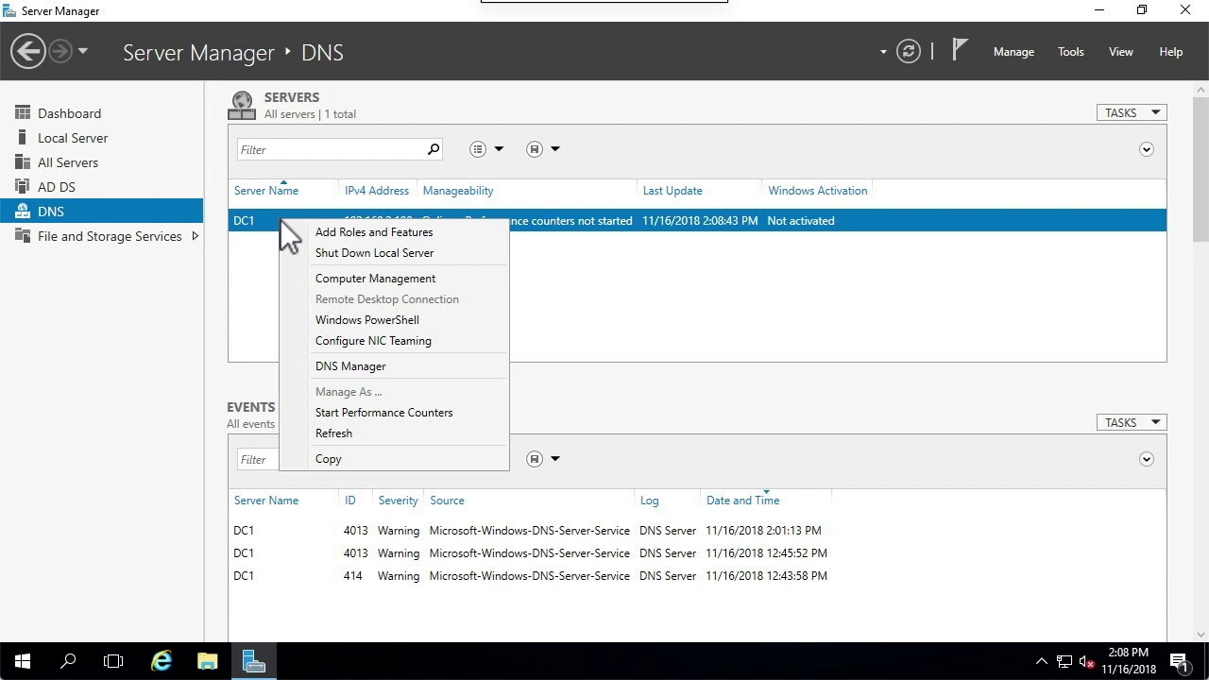The height and width of the screenshot is (680, 1209).
Task: Click Start Performance Counters in the context menu
Action: tap(383, 412)
